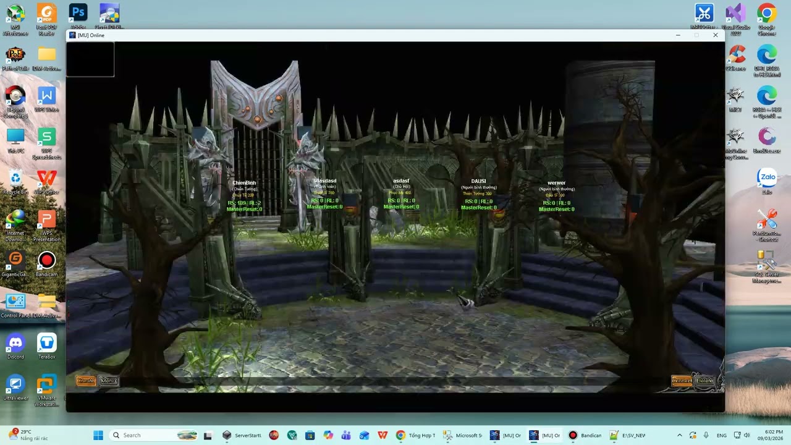Open the TeraBox desktop icon
Screen dimensions: 791x445
46,346
